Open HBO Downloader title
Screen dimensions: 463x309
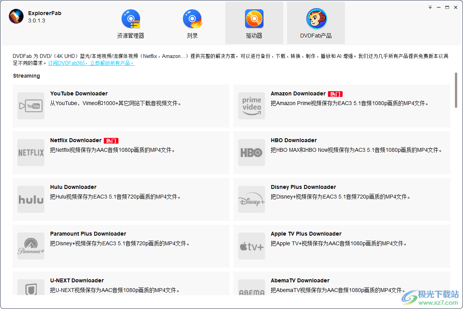click(x=294, y=140)
